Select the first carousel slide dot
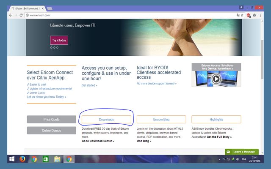Screen dimensions: 271x169 52,48
